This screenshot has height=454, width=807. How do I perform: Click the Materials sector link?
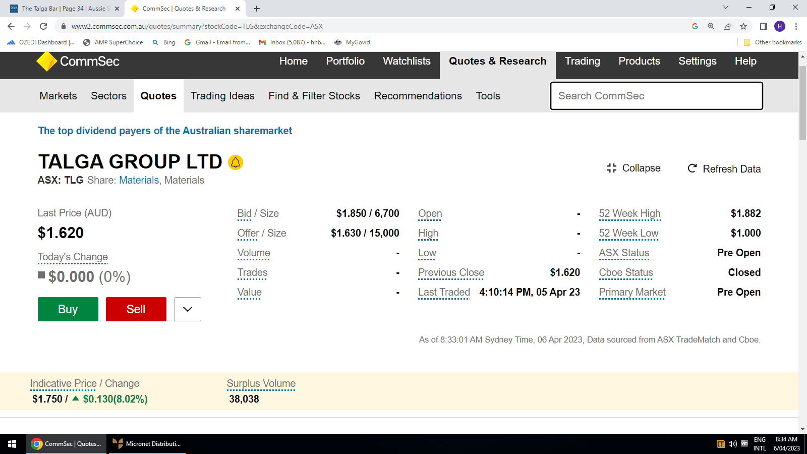tap(139, 180)
